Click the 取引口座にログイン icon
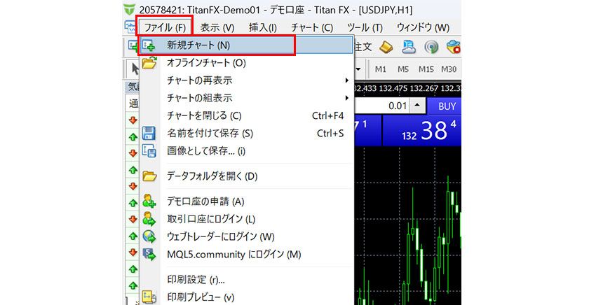The image size is (589, 305). [x=149, y=220]
